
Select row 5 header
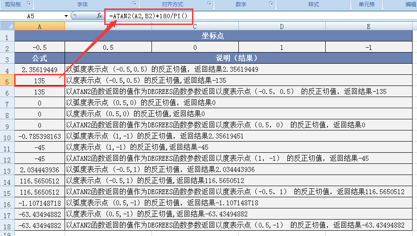point(7,81)
